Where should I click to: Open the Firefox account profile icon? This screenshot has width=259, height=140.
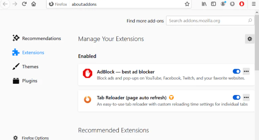pos(223,4)
